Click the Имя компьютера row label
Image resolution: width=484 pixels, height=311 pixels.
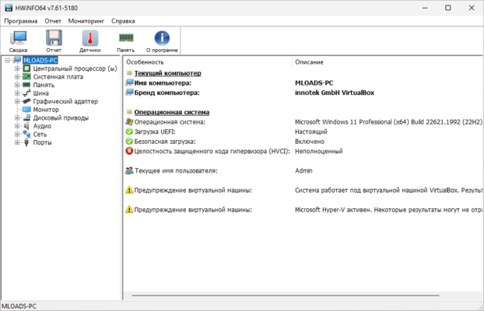pyautogui.click(x=163, y=83)
